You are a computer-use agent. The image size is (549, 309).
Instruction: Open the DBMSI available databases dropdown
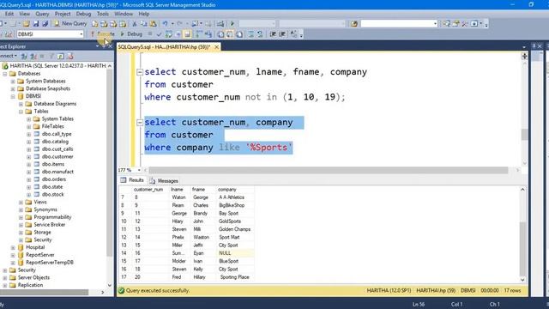tap(81, 34)
